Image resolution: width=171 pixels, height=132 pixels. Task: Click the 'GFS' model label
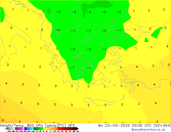71,126
